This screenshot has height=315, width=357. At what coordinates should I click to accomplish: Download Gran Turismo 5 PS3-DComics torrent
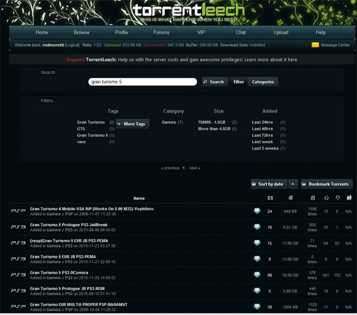coord(257,275)
